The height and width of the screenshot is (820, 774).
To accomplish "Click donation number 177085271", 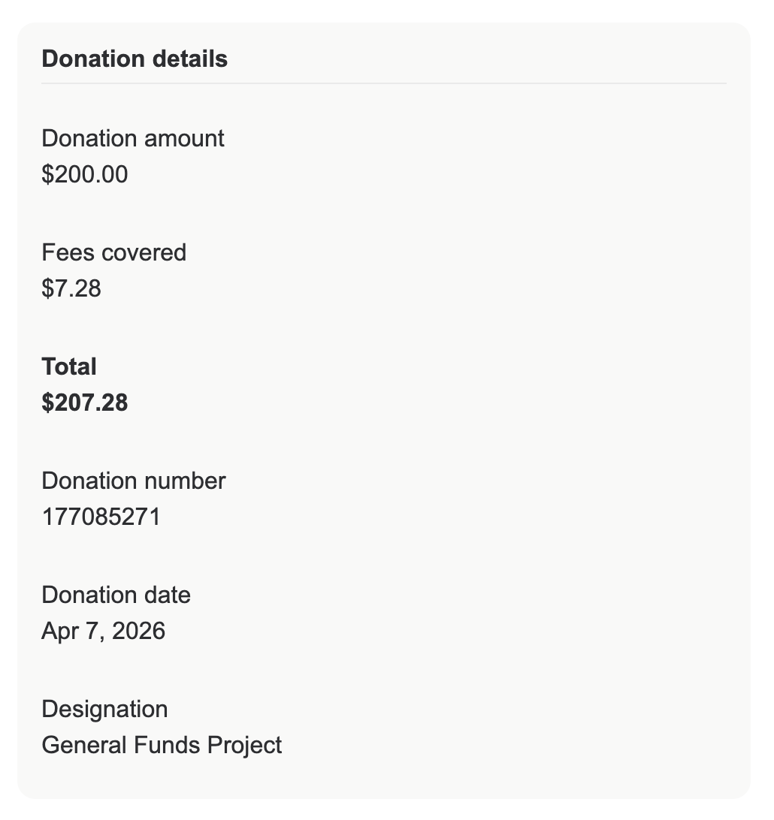I will [x=101, y=517].
